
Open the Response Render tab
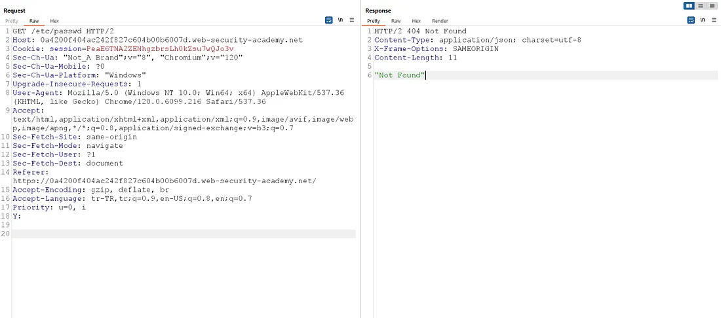440,21
